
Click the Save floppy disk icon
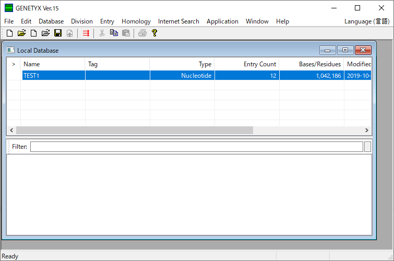58,33
